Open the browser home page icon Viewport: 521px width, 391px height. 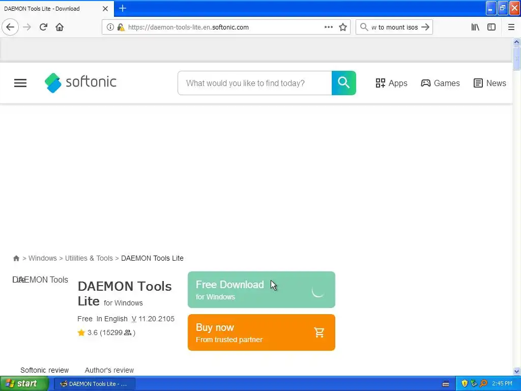(x=60, y=27)
